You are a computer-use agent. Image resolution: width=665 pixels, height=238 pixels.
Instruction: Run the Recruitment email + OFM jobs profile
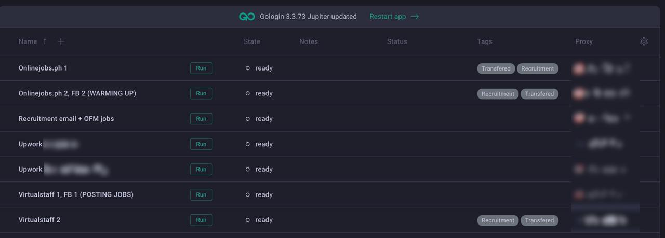pyautogui.click(x=201, y=119)
